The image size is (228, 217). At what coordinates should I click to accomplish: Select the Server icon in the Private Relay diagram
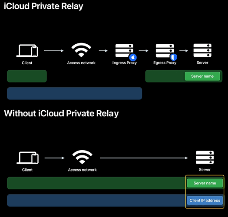[x=202, y=50]
